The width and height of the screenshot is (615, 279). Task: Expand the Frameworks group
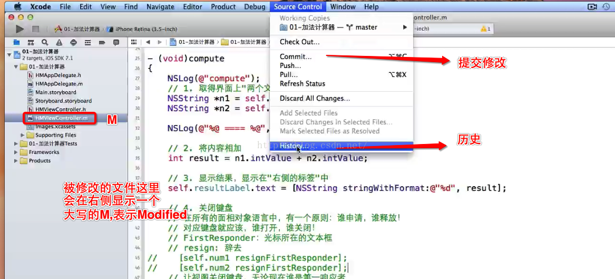(16, 152)
